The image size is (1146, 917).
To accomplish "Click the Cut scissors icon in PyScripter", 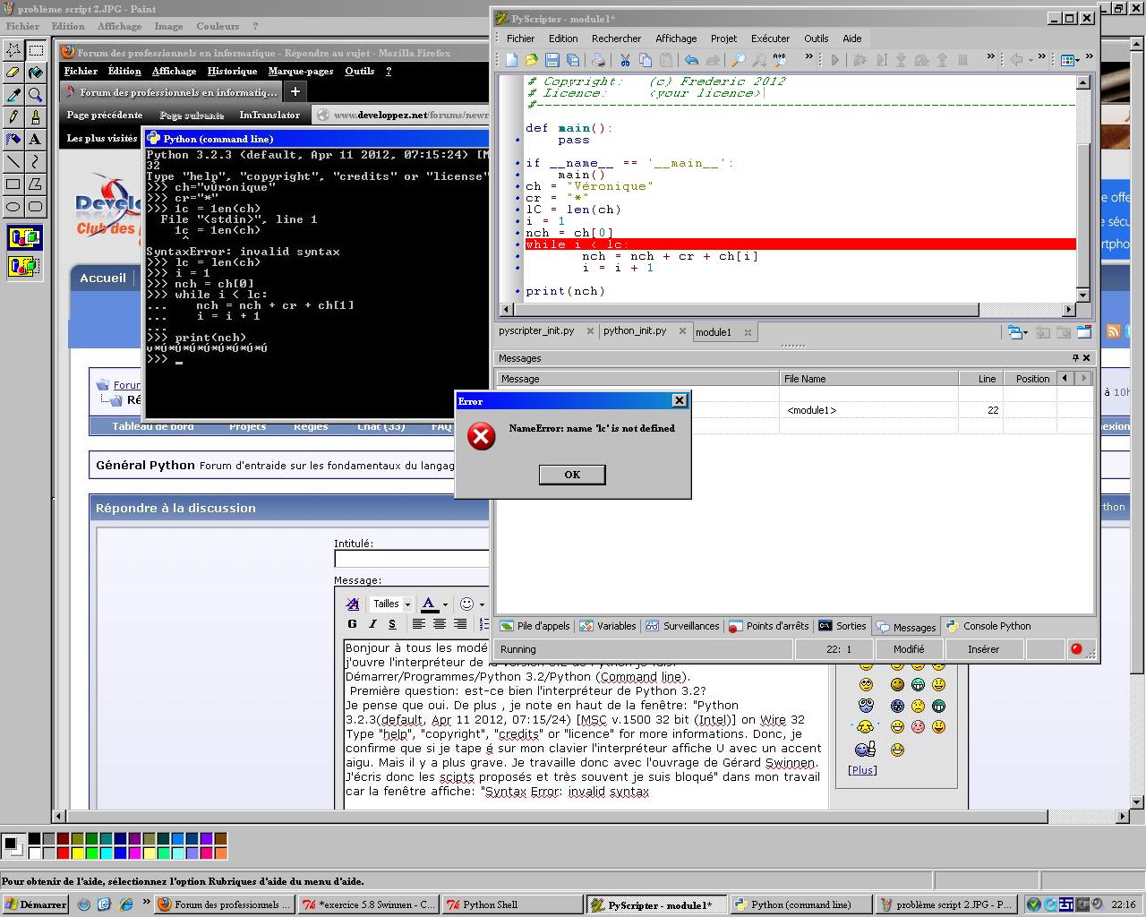I will click(625, 60).
